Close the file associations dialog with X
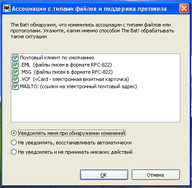The width and height of the screenshot is (192, 188). 184,9
